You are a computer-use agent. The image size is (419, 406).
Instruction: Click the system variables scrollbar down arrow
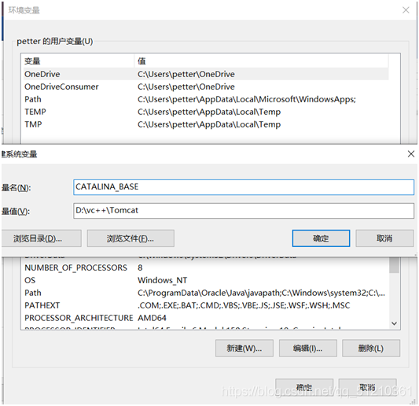pyautogui.click(x=394, y=323)
